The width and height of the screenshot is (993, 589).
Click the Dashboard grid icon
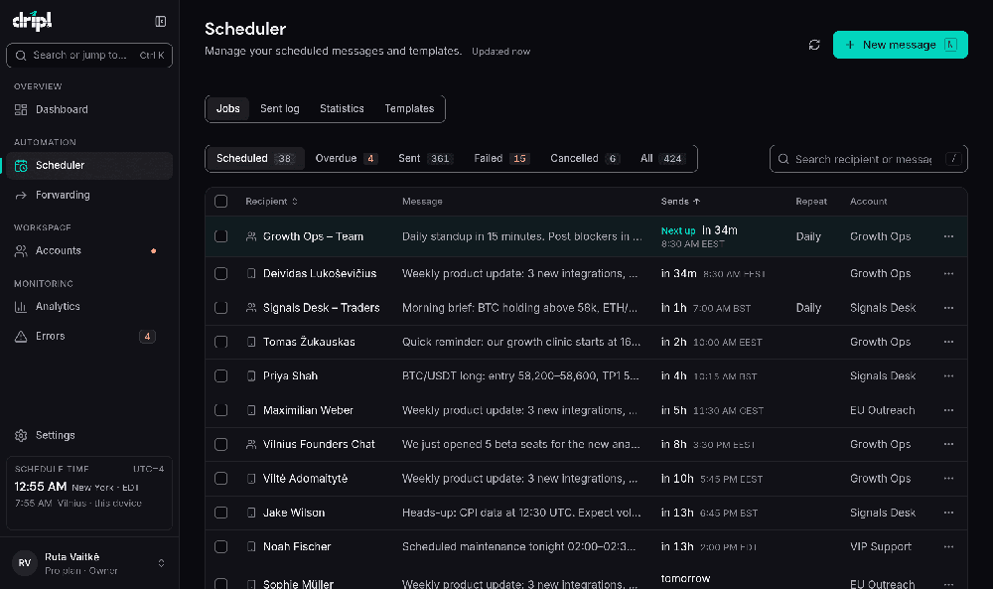[x=21, y=109]
